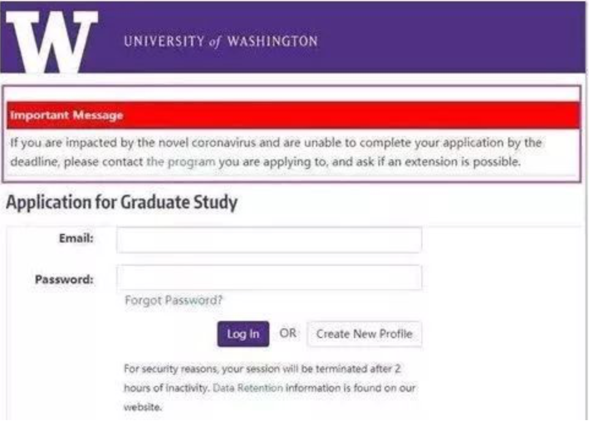Image resolution: width=589 pixels, height=441 pixels.
Task: Click the UNIVERSITY of WASHINGTON wordmark
Action: [221, 42]
